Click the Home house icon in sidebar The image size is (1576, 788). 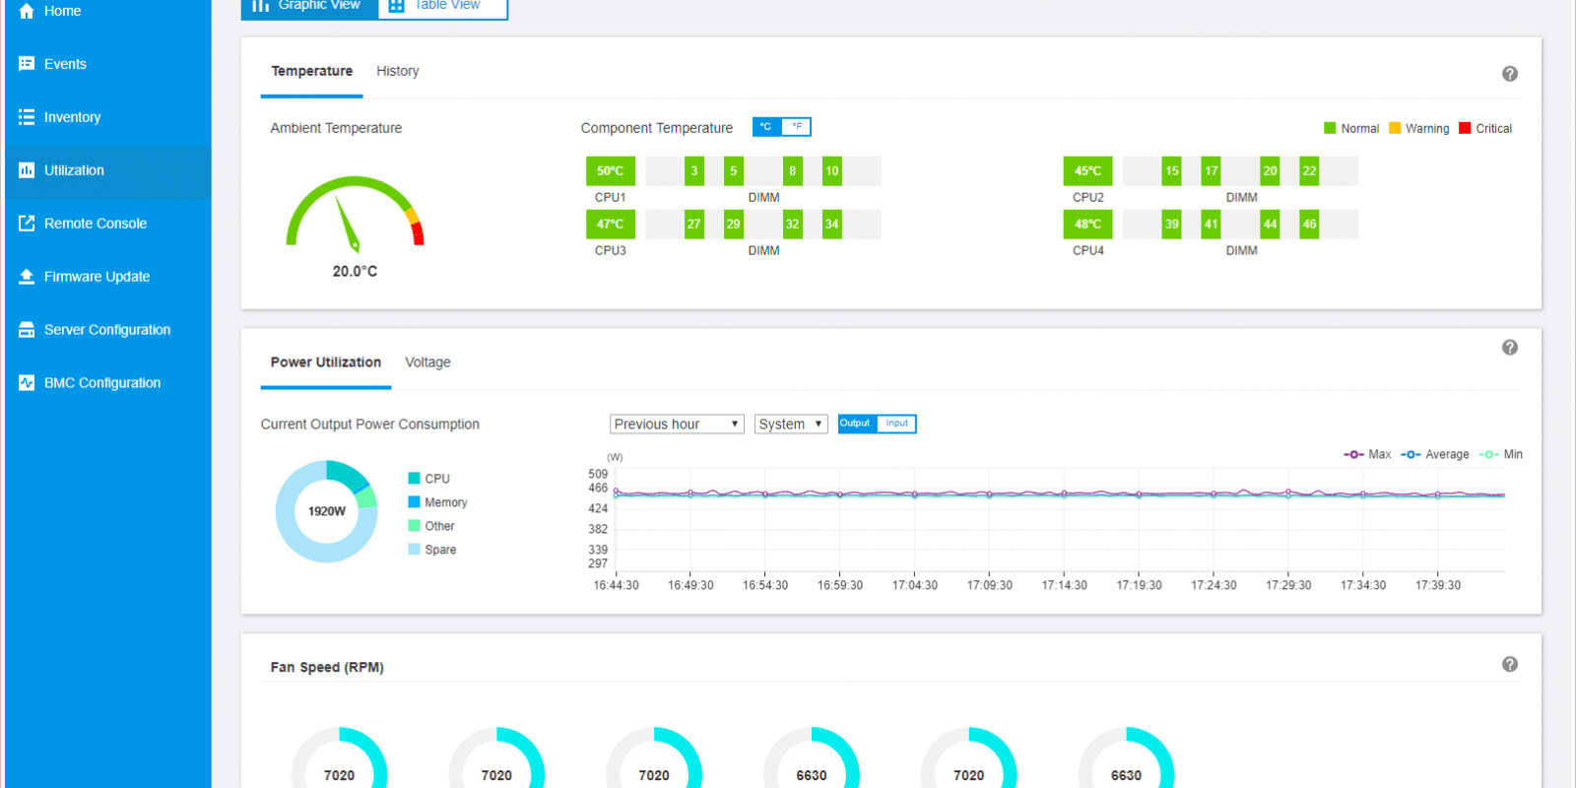click(27, 11)
